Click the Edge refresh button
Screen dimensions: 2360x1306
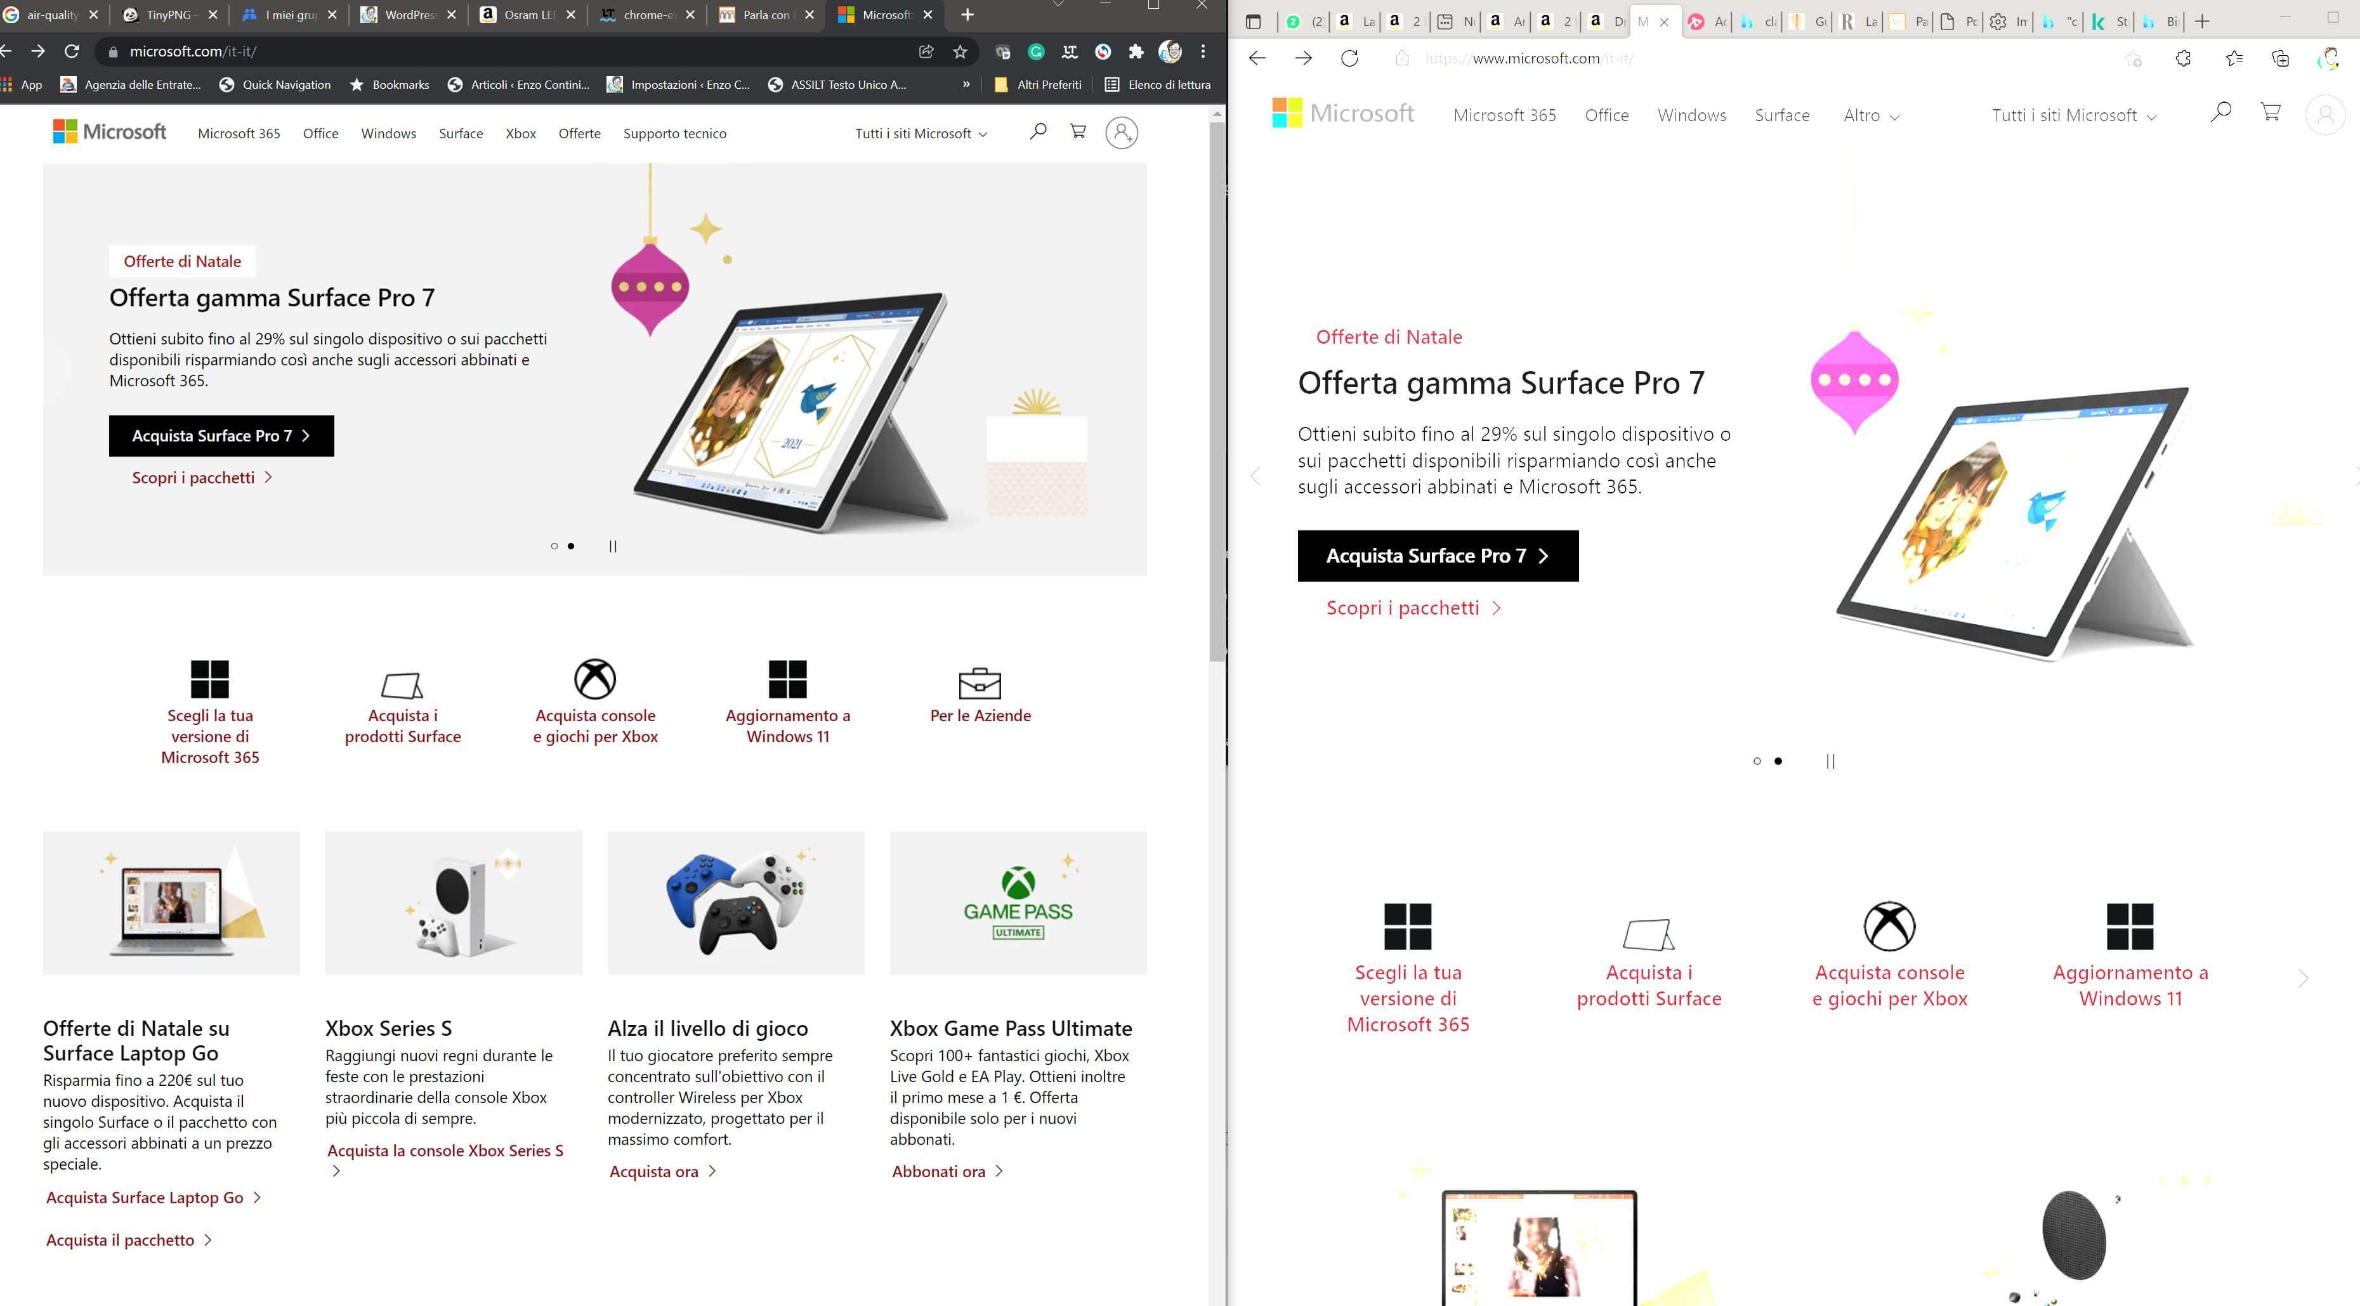pos(1349,58)
